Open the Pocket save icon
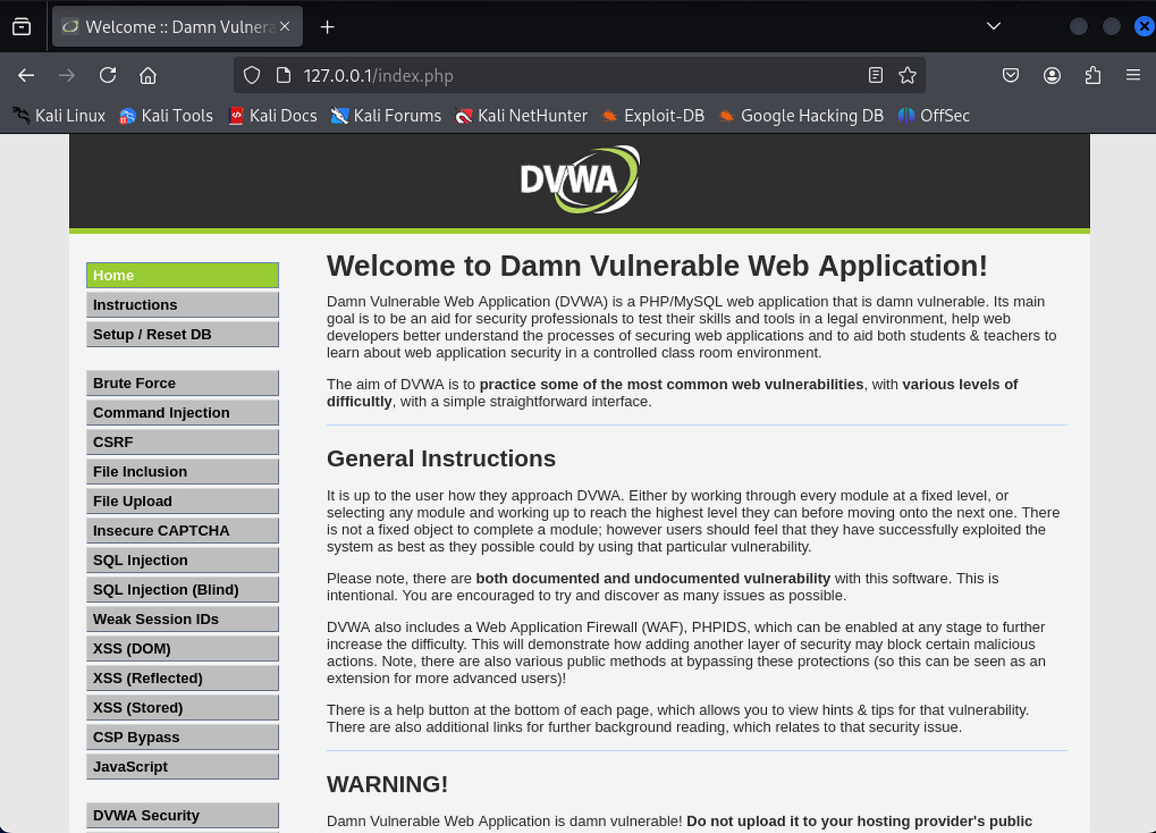This screenshot has height=833, width=1156. click(1011, 75)
